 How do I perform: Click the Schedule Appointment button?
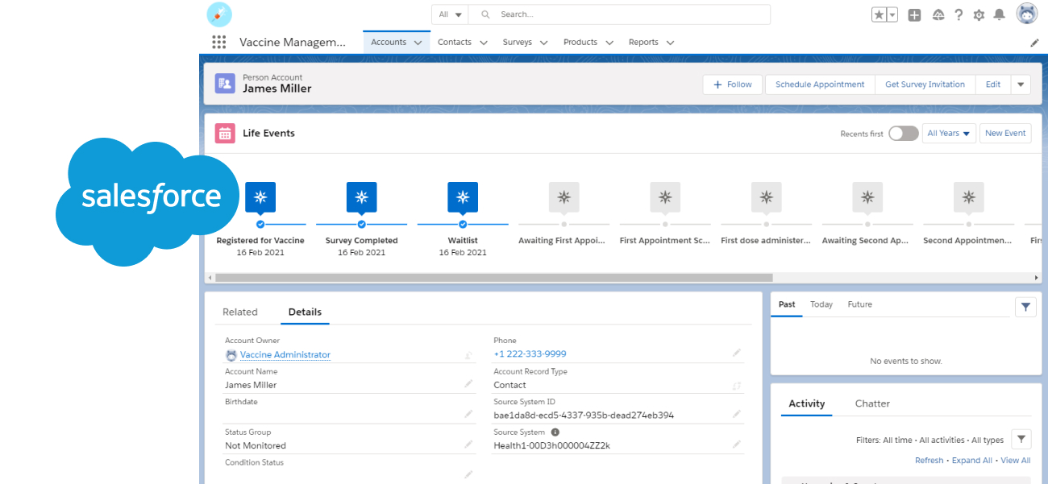click(x=820, y=85)
